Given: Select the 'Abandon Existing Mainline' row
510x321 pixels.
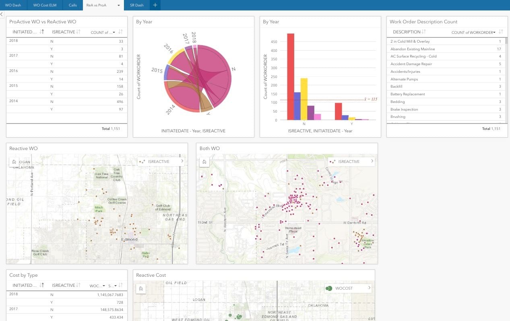Looking at the screenshot, I should click(x=446, y=49).
